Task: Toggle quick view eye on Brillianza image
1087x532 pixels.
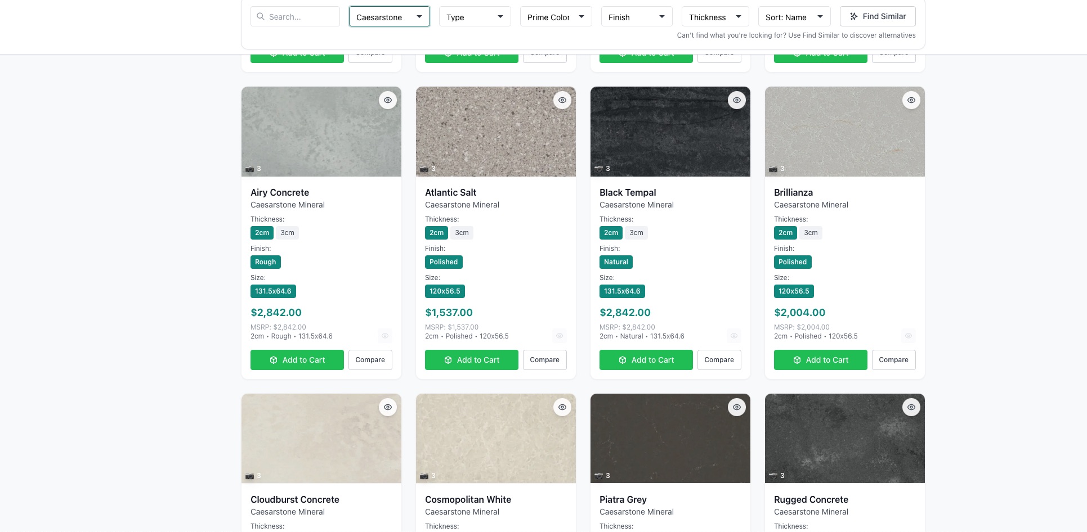Action: coord(911,100)
